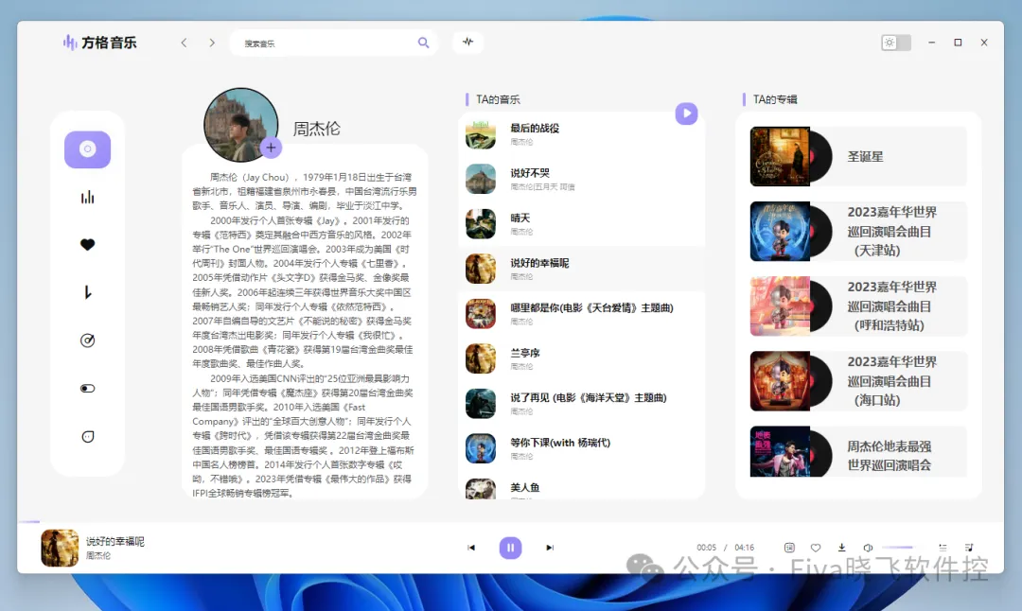The image size is (1022, 611).
Task: Open the disc home icon in sidebar
Action: pos(87,149)
